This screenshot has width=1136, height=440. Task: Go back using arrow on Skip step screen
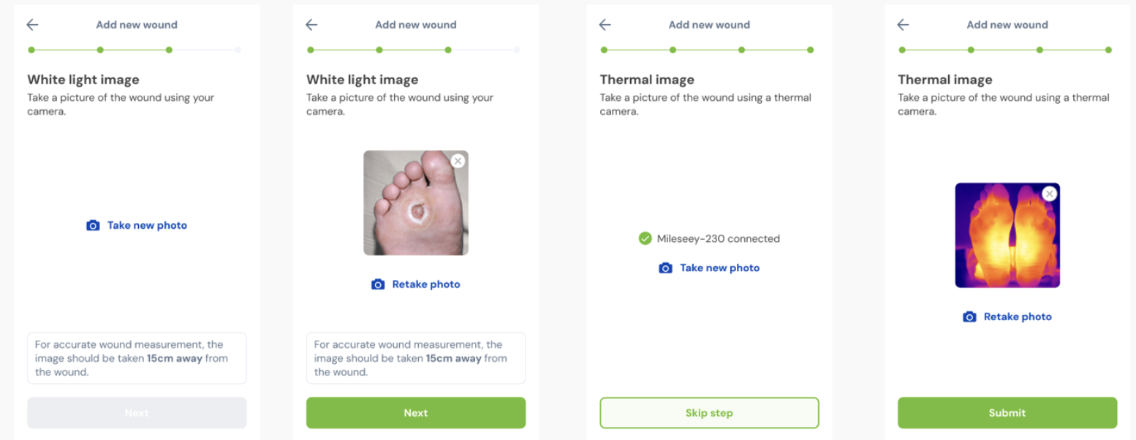tap(605, 25)
